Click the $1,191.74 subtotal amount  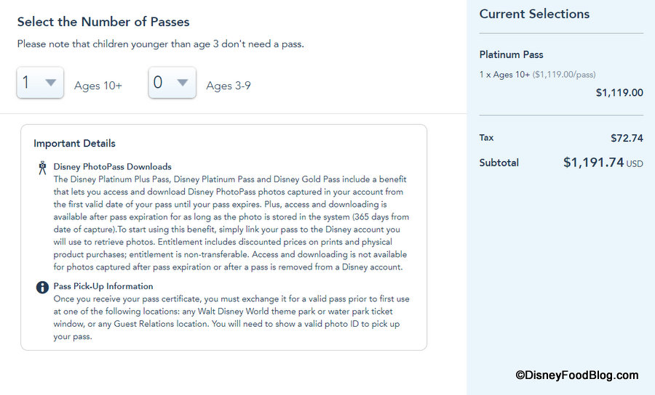coord(593,163)
